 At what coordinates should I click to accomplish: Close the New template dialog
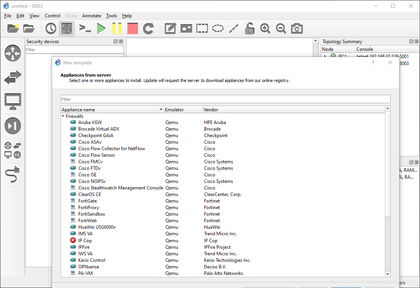point(390,63)
